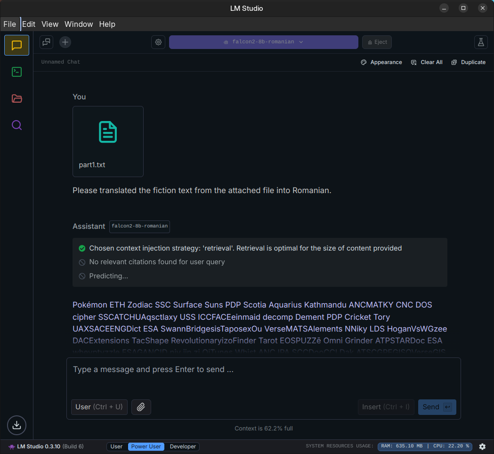Expand the falcon2-8b-romanian model selector

coord(263,42)
